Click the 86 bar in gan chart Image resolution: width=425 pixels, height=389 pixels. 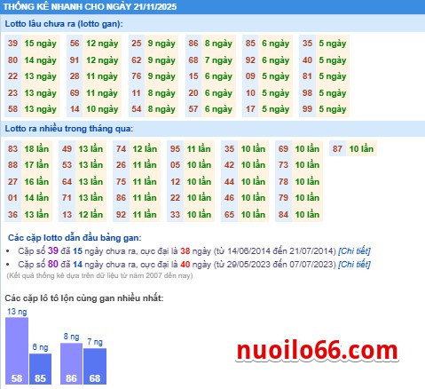(x=71, y=364)
